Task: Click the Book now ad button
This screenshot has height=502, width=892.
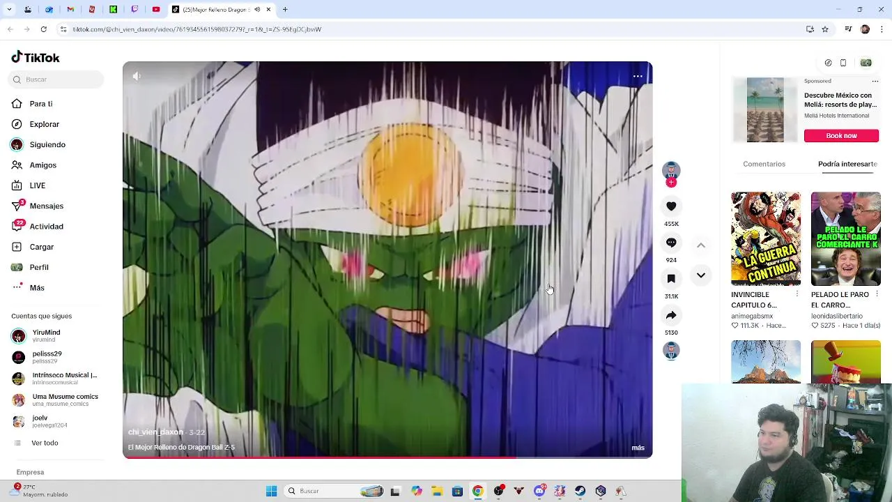Action: tap(841, 135)
